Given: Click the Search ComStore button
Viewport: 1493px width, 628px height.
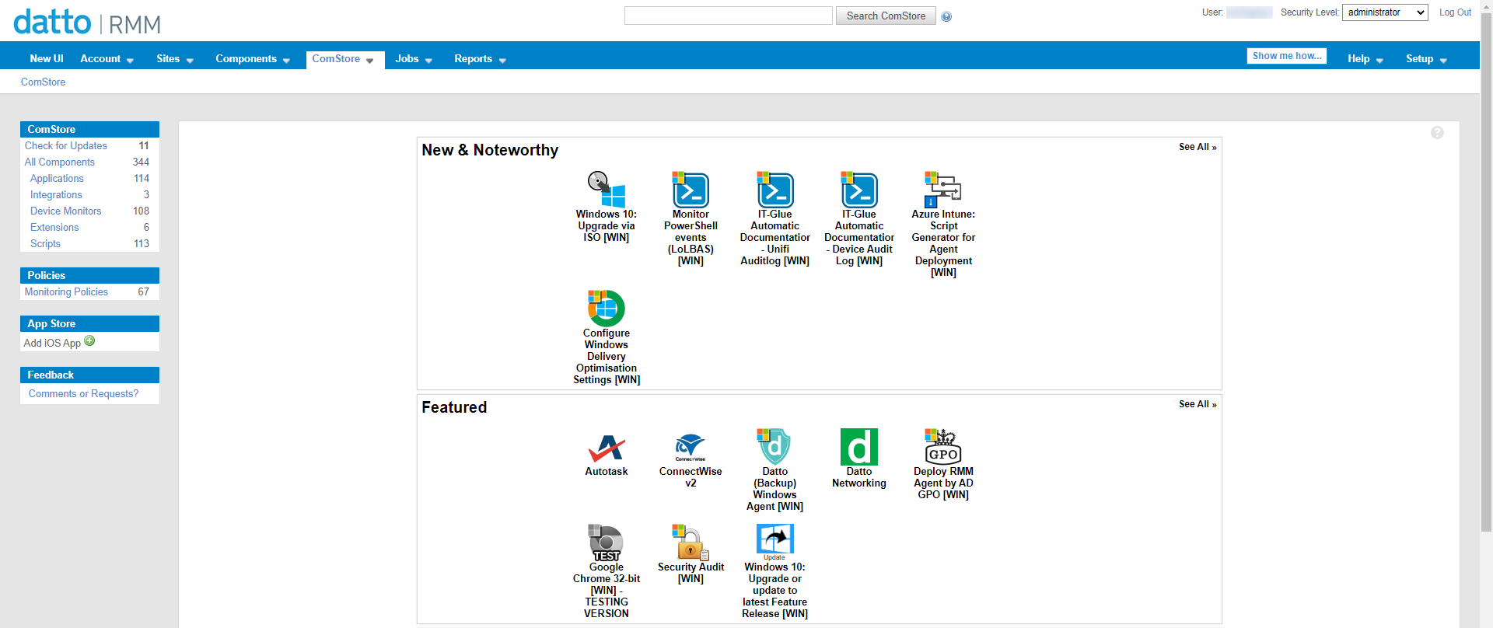Looking at the screenshot, I should tap(886, 16).
